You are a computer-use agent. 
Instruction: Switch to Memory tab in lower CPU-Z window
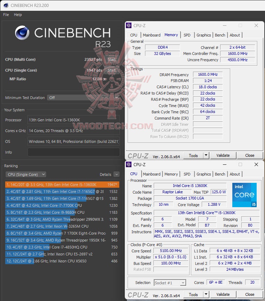point(171,174)
